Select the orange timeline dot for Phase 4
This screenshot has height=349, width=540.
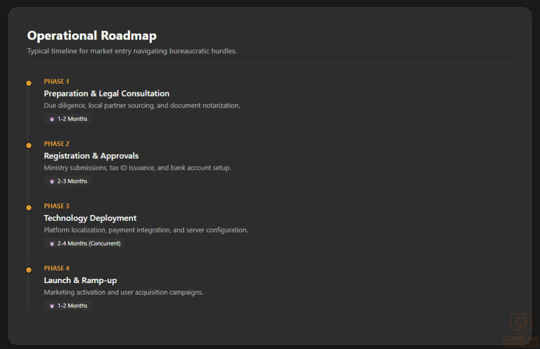(28, 269)
